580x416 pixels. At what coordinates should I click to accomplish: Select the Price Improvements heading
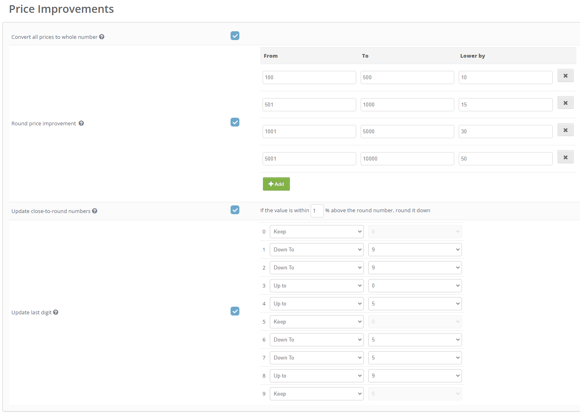point(61,9)
